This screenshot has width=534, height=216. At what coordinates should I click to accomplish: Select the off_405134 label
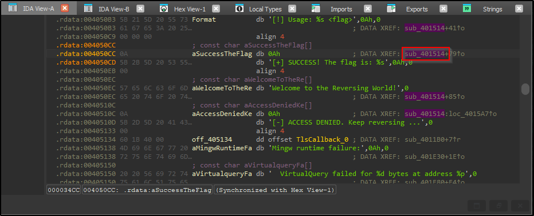(x=212, y=139)
